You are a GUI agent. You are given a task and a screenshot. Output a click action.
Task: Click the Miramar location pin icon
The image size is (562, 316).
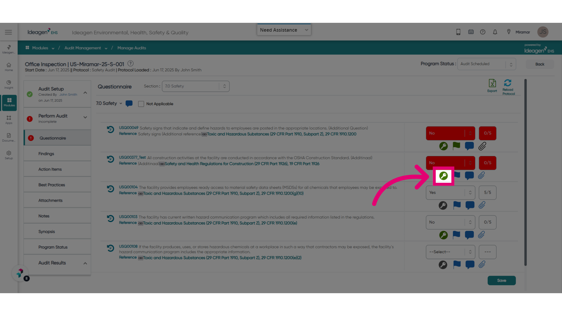coord(509,32)
